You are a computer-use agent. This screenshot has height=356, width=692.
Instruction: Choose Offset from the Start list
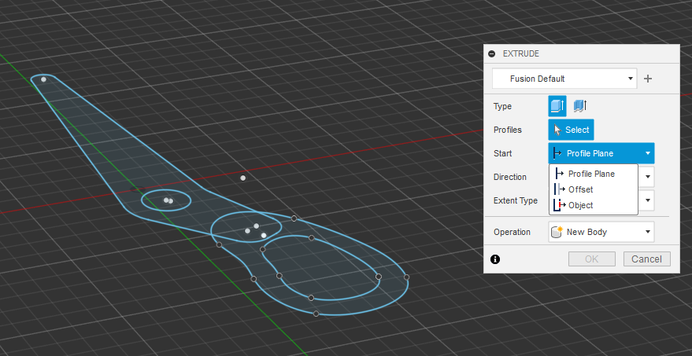tap(581, 189)
